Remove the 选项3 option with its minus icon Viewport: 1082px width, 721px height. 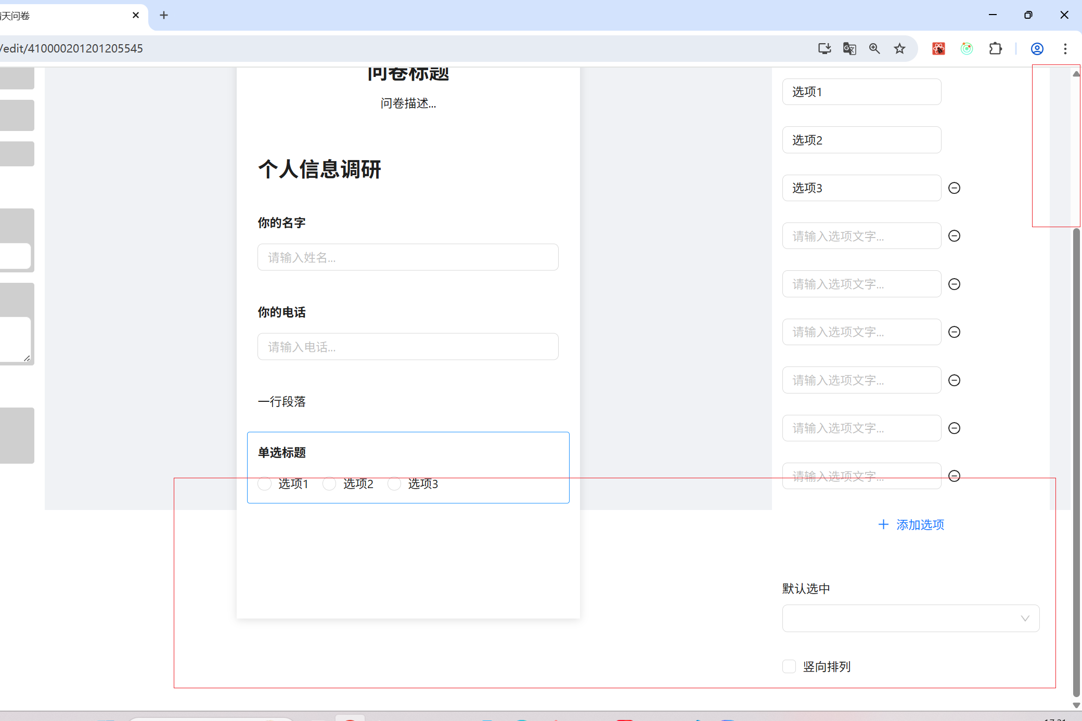click(954, 188)
